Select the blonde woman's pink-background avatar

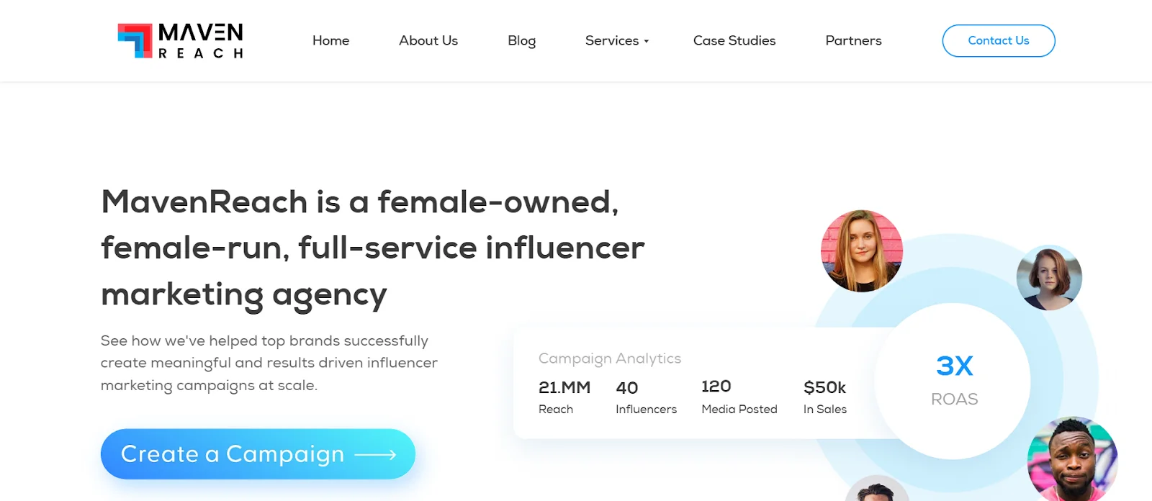(x=862, y=251)
